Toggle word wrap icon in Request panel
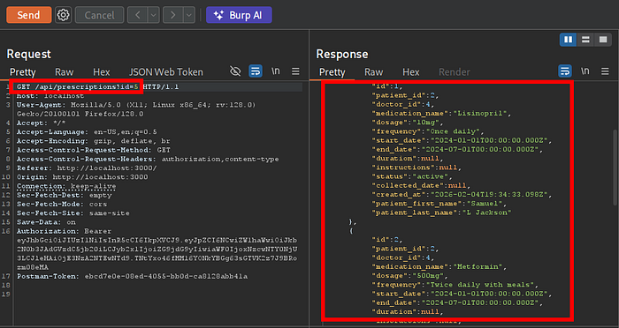Screen dimensions: 619x328 (x=256, y=71)
